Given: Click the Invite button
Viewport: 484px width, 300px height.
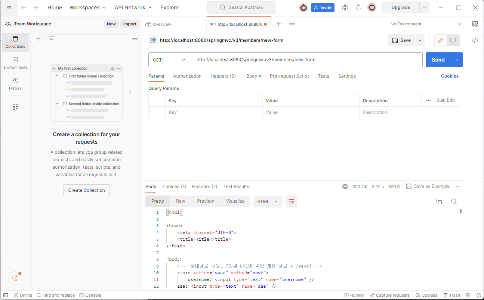Looking at the screenshot, I should pyautogui.click(x=323, y=7).
